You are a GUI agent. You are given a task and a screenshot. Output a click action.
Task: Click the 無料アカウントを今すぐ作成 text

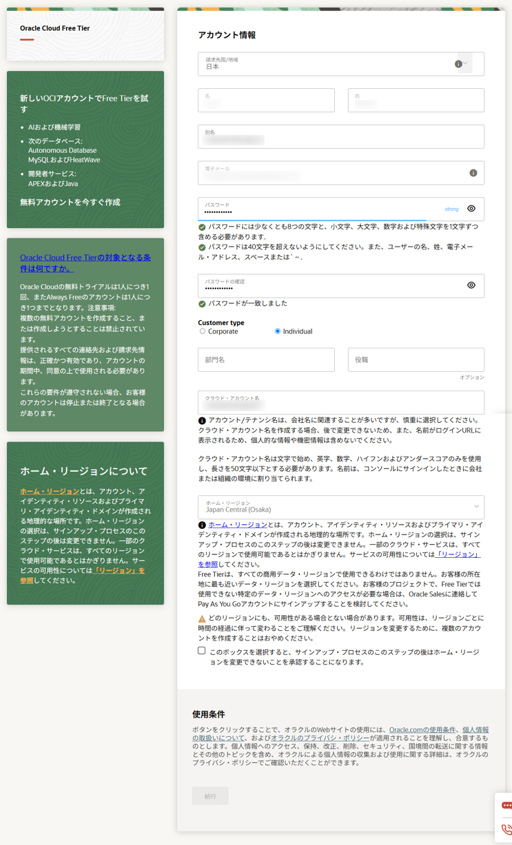(x=70, y=202)
